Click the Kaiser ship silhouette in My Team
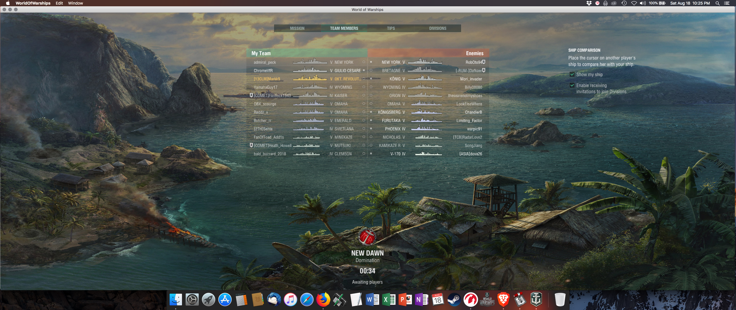 pos(310,95)
